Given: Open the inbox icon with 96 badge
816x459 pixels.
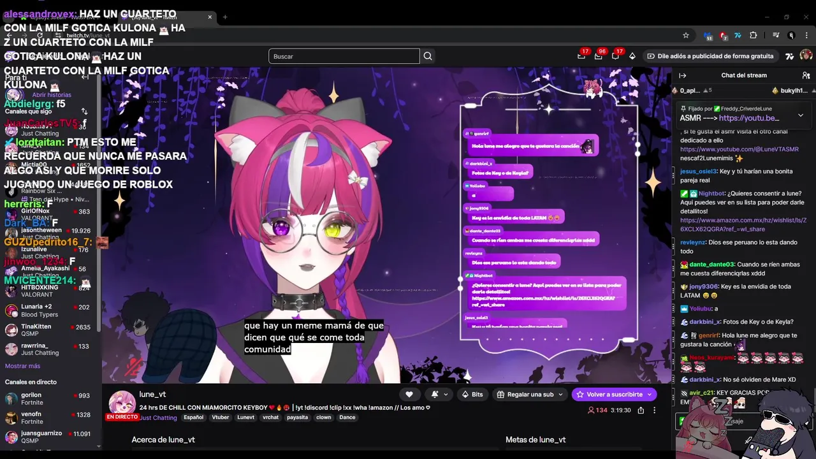Looking at the screenshot, I should tap(598, 56).
